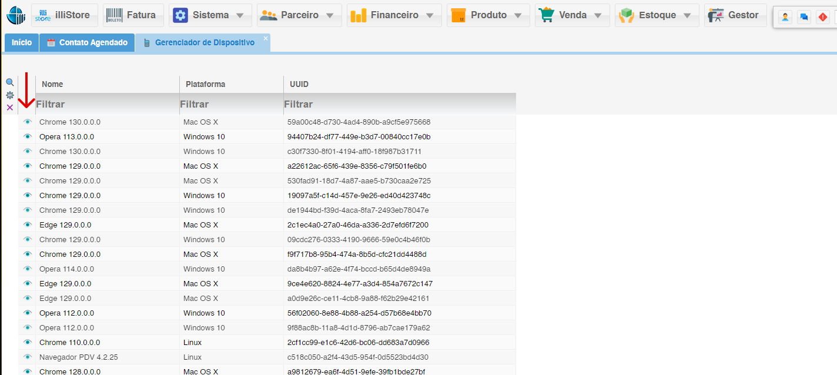The height and width of the screenshot is (375, 837).
Task: Open grid settings via the gear icon
Action: click(x=9, y=95)
